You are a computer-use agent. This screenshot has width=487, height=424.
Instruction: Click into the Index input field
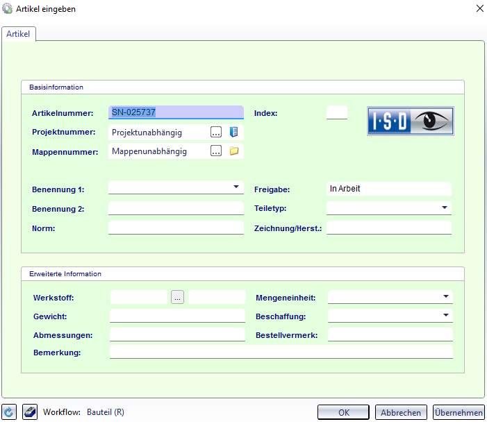tap(337, 112)
